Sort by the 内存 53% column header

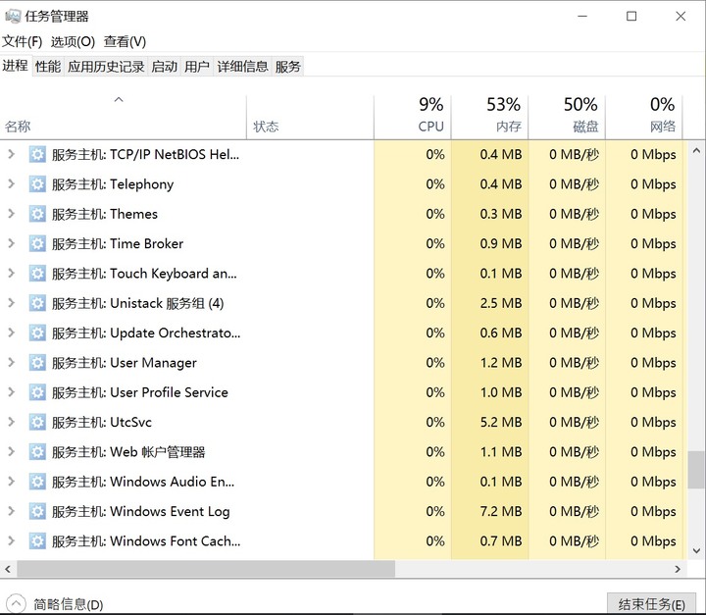click(x=490, y=117)
